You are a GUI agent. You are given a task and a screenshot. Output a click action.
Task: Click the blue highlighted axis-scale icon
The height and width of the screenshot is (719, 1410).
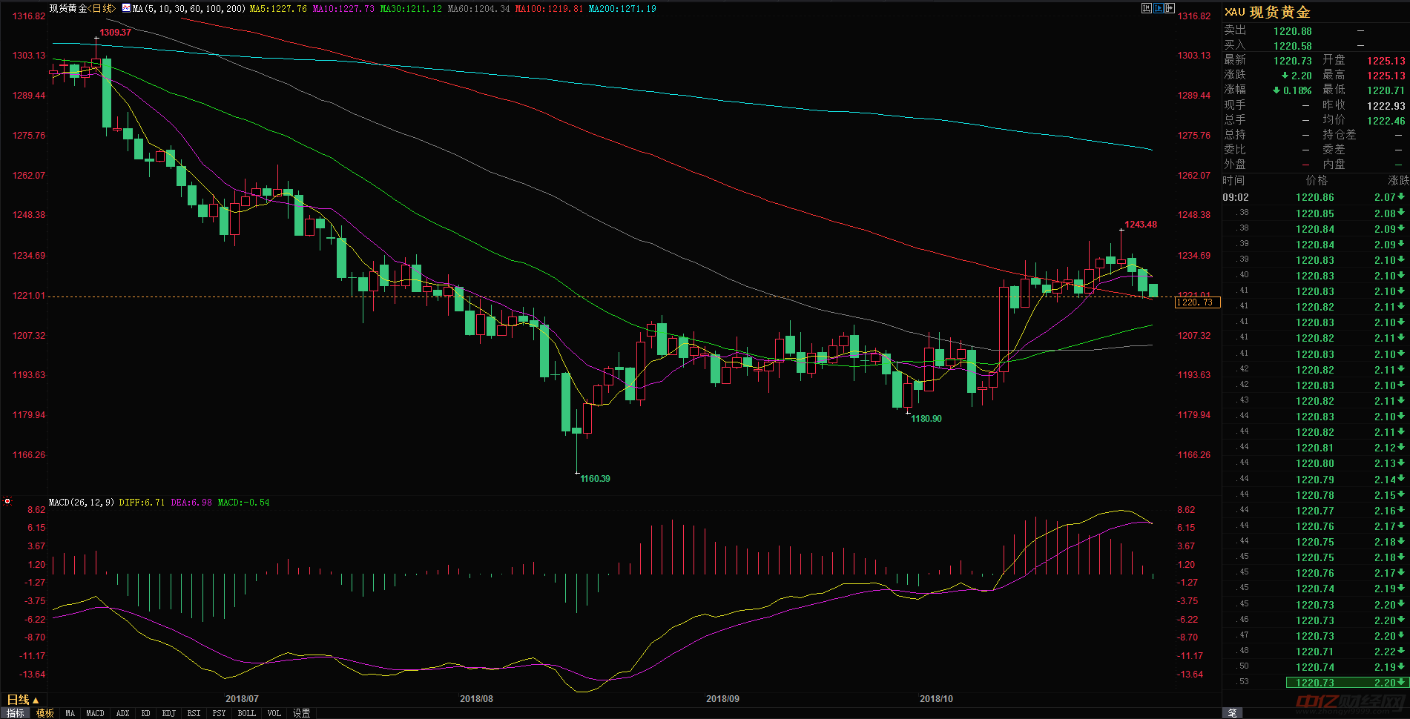(x=1159, y=8)
